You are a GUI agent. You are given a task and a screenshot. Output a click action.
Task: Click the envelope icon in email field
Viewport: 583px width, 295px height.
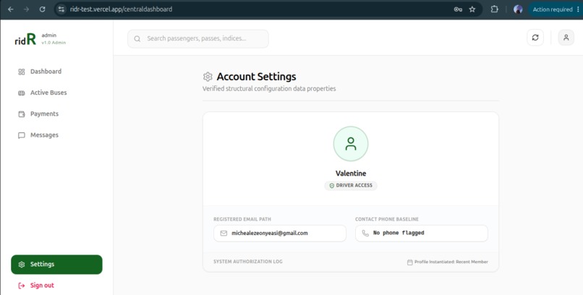[224, 234]
